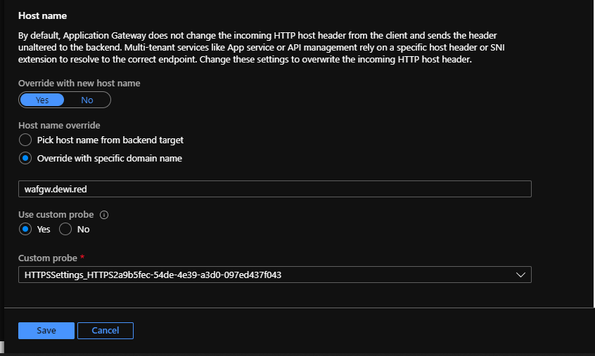Cancel the backend settings changes

[x=105, y=330]
